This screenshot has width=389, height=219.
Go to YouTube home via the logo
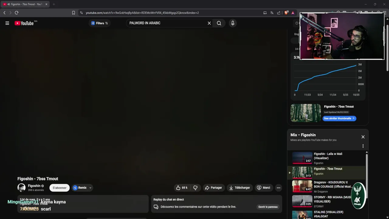24,23
